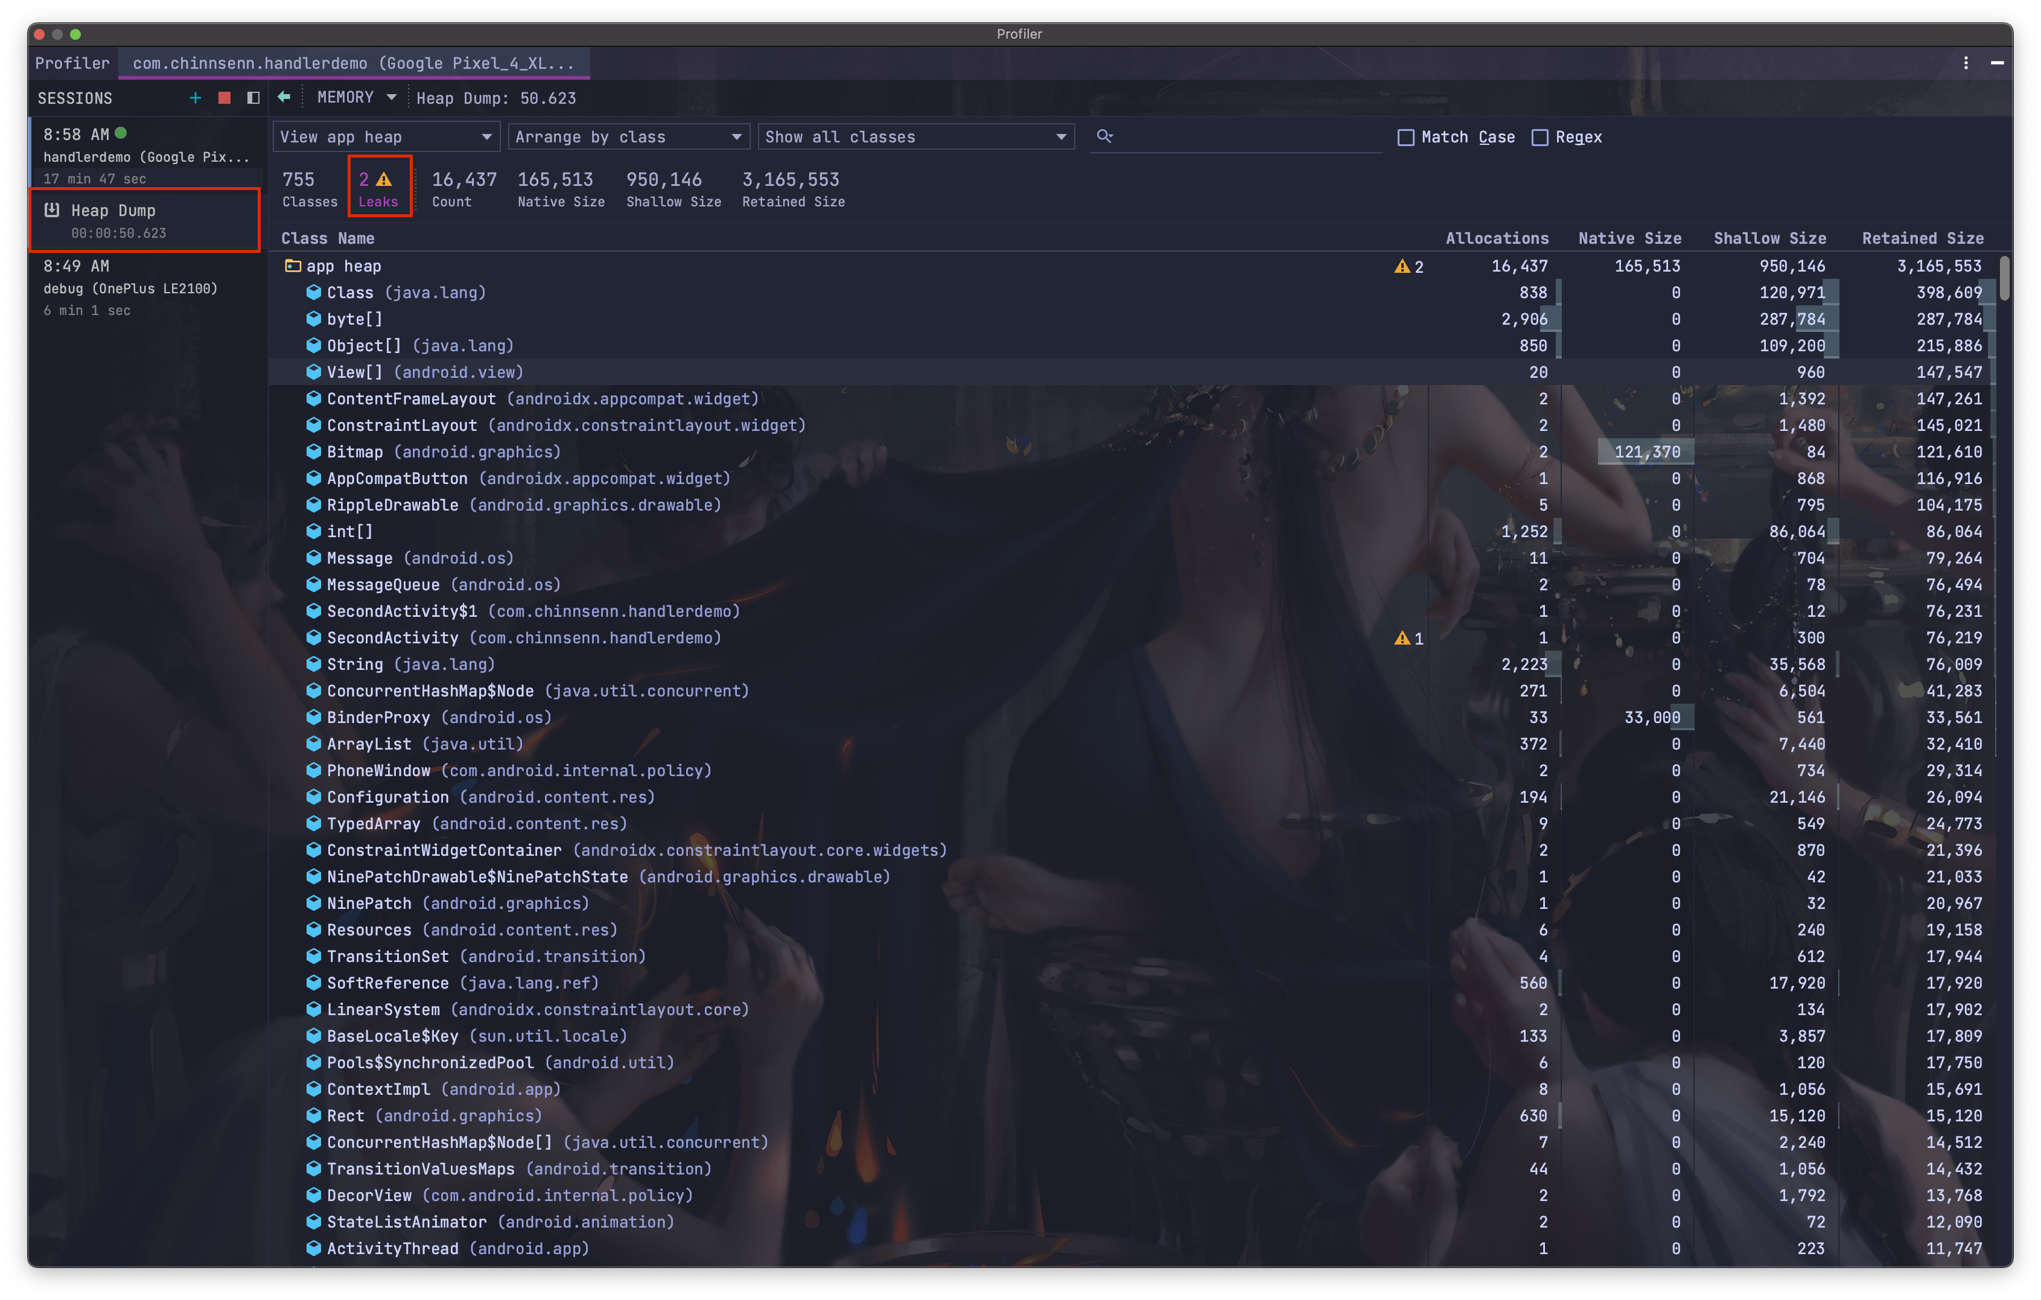Enable the Regex checkbox

pos(1540,137)
